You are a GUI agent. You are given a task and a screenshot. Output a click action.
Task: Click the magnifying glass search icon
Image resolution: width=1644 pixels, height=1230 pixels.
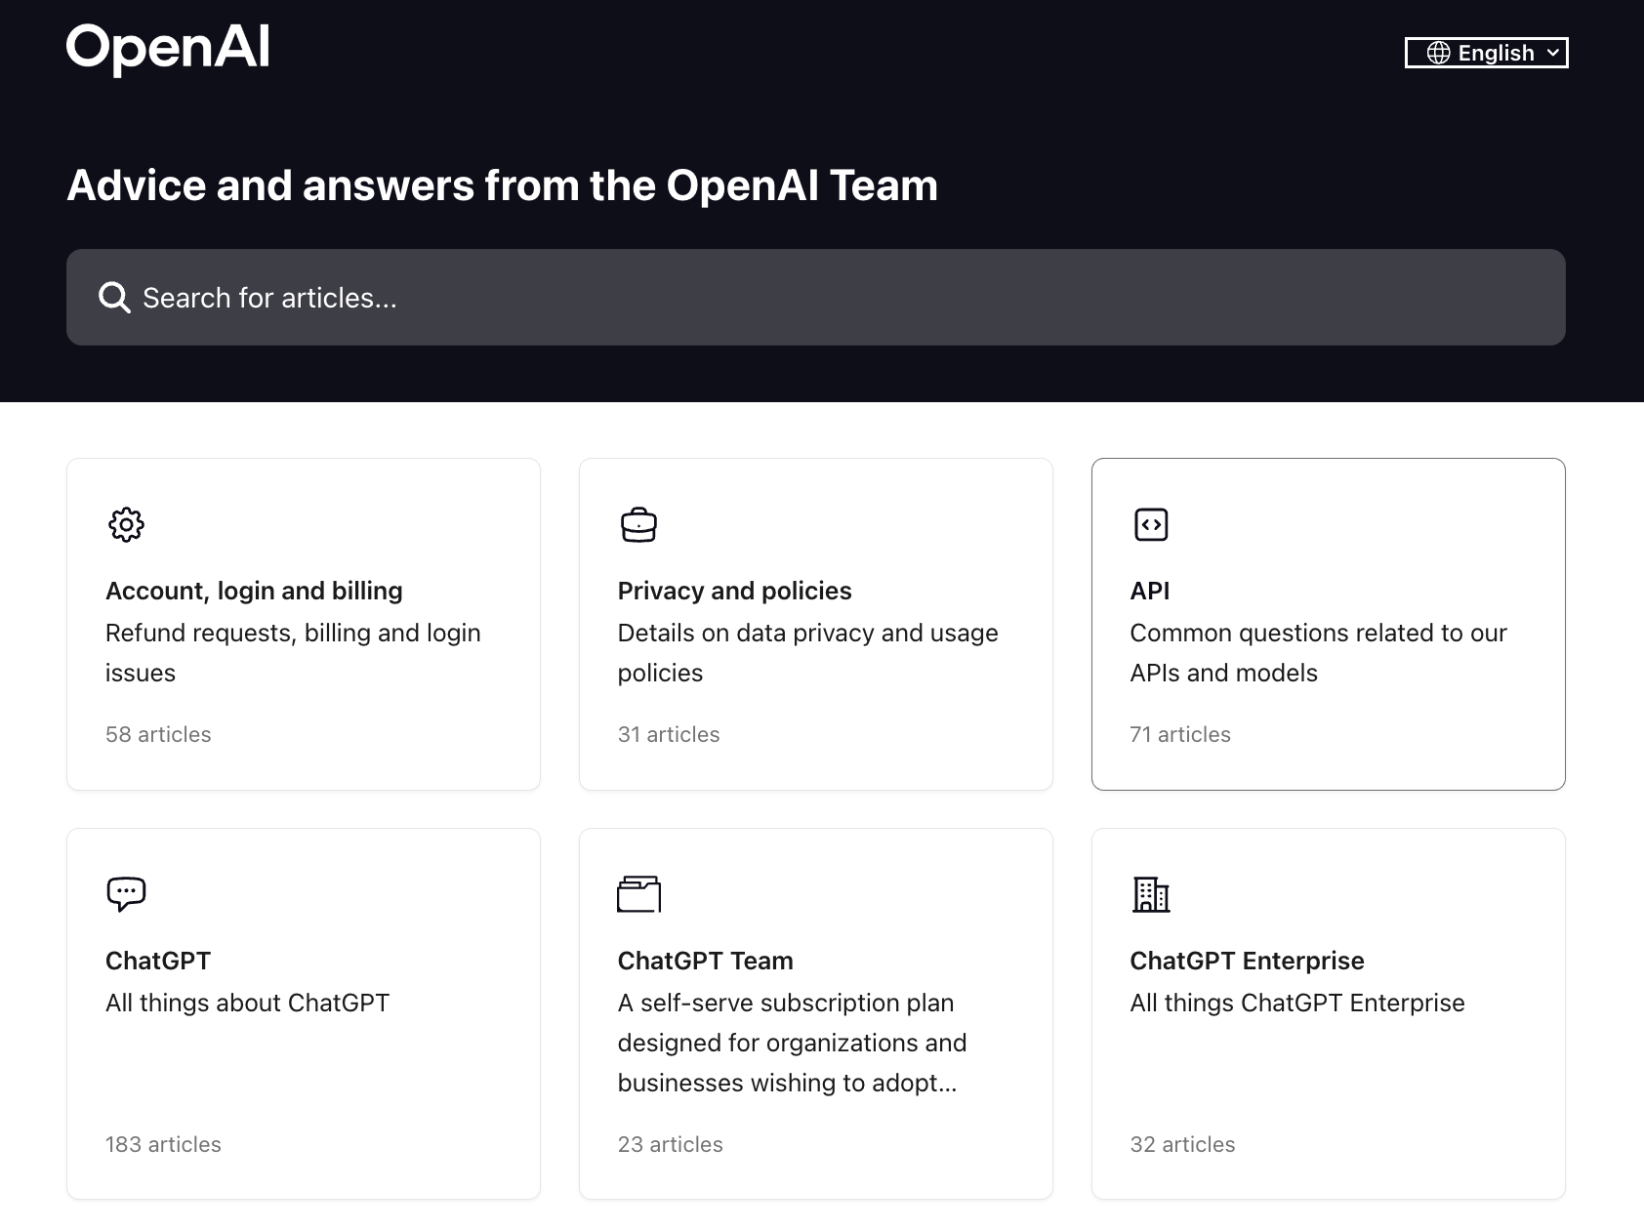click(114, 297)
